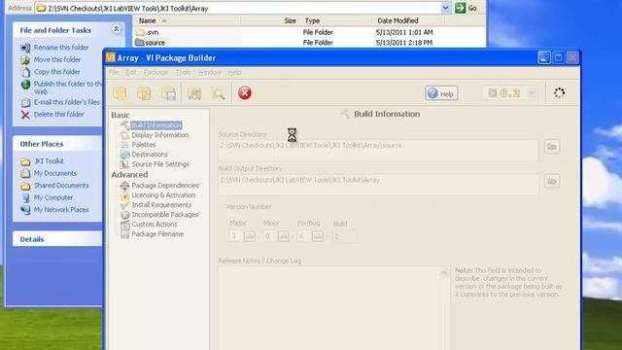Open the Window menu

click(x=210, y=72)
